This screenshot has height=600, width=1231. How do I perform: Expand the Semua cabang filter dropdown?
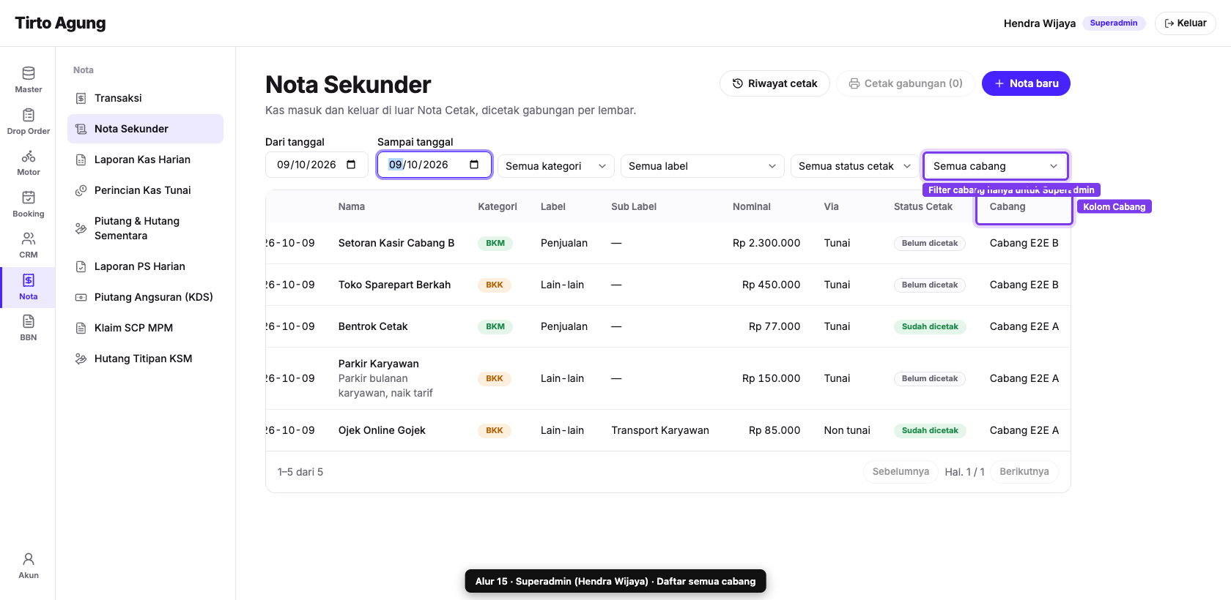(995, 166)
